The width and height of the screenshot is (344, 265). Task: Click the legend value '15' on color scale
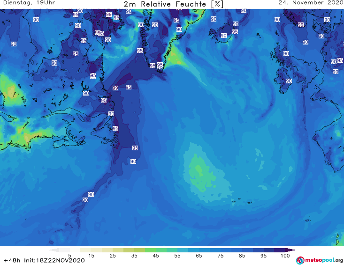[91, 256]
